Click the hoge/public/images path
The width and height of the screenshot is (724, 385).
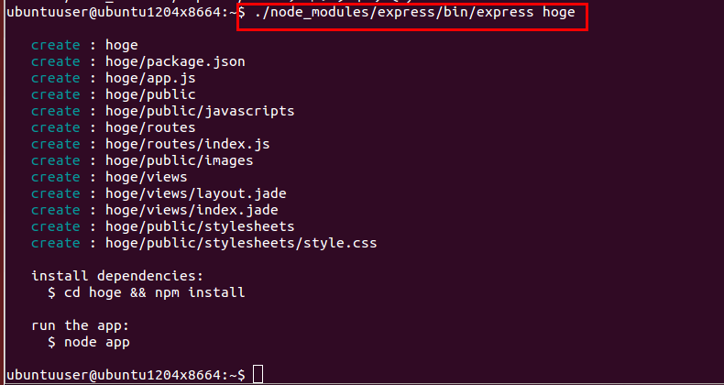point(179,160)
